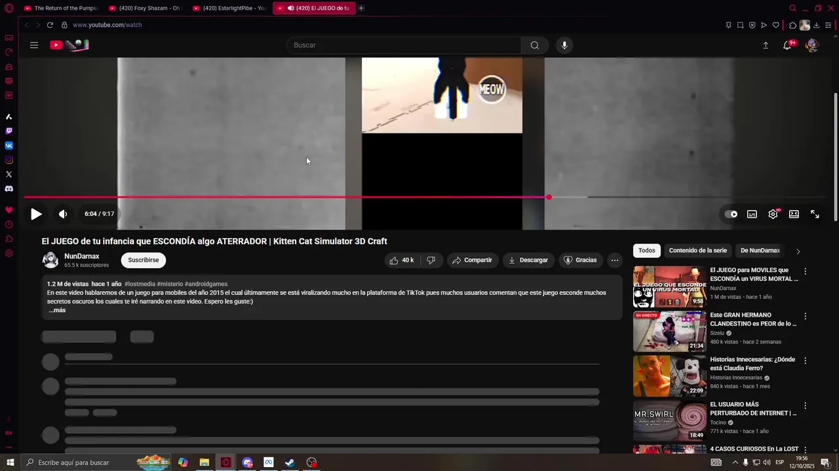Open the Compartir share dialog
839x471 pixels.
pyautogui.click(x=473, y=260)
